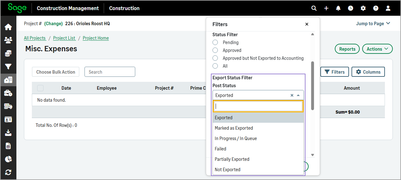The image size is (401, 180).
Task: Collapse the Post Status dropdown arrow
Action: (x=298, y=95)
